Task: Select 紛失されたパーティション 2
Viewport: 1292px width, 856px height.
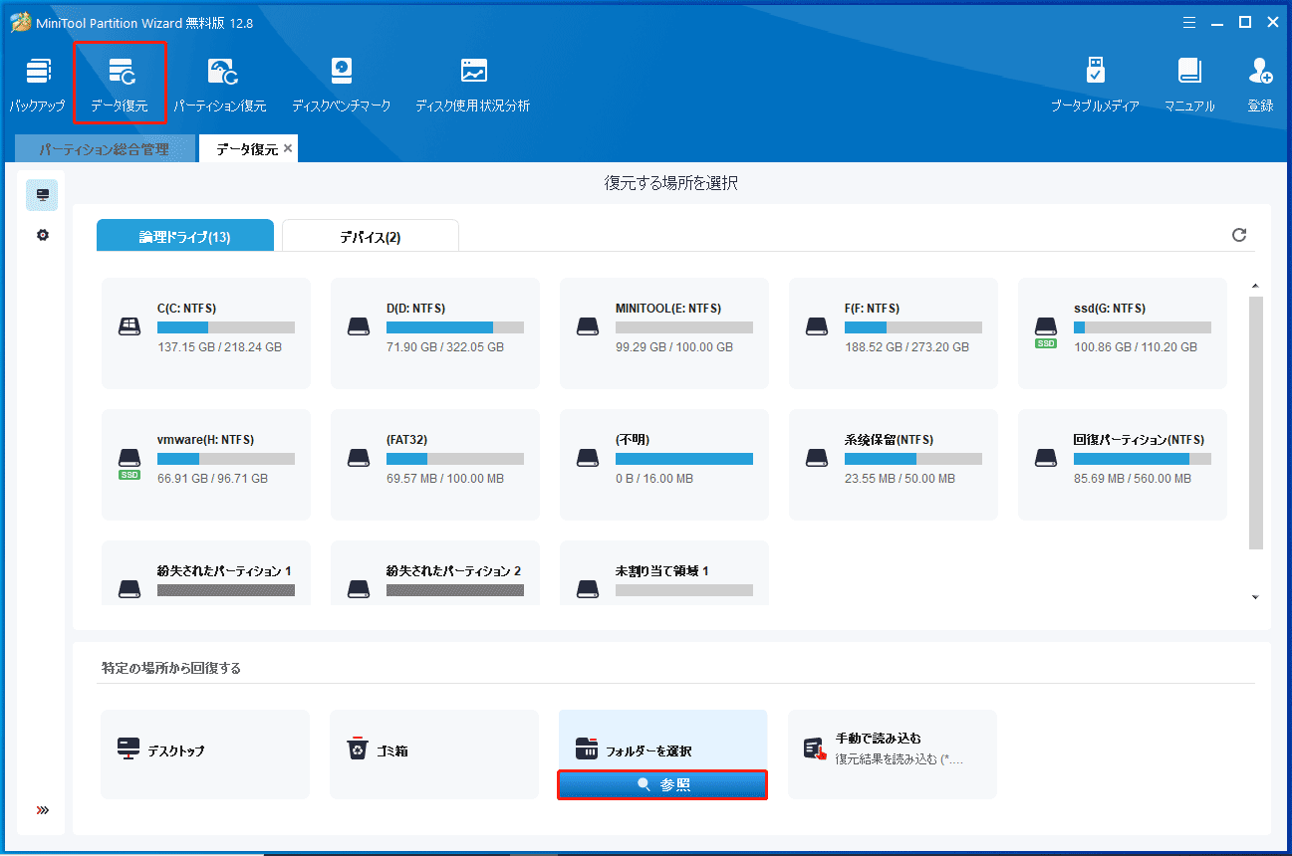Action: pyautogui.click(x=435, y=573)
